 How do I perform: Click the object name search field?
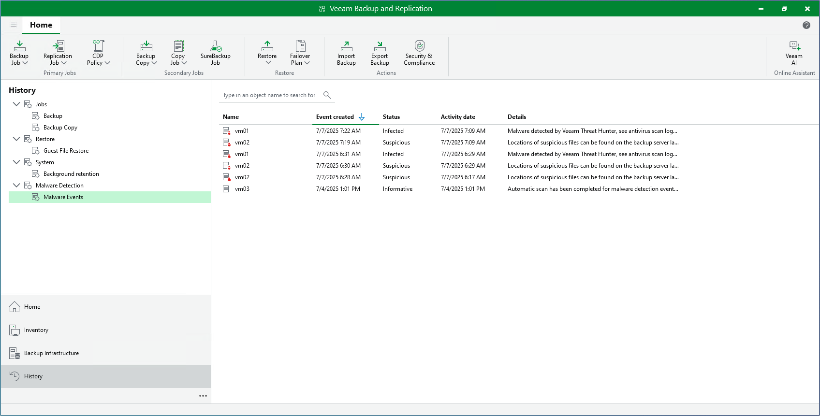coord(269,95)
